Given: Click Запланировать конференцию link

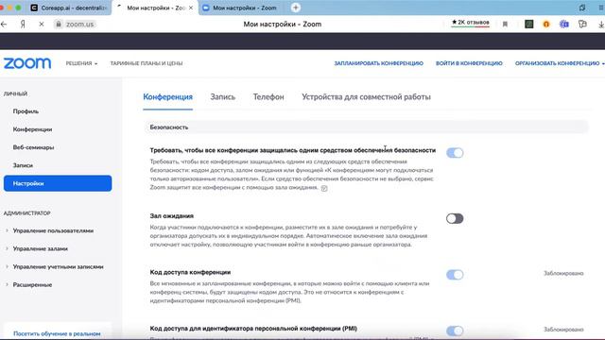Looking at the screenshot, I should click(378, 63).
